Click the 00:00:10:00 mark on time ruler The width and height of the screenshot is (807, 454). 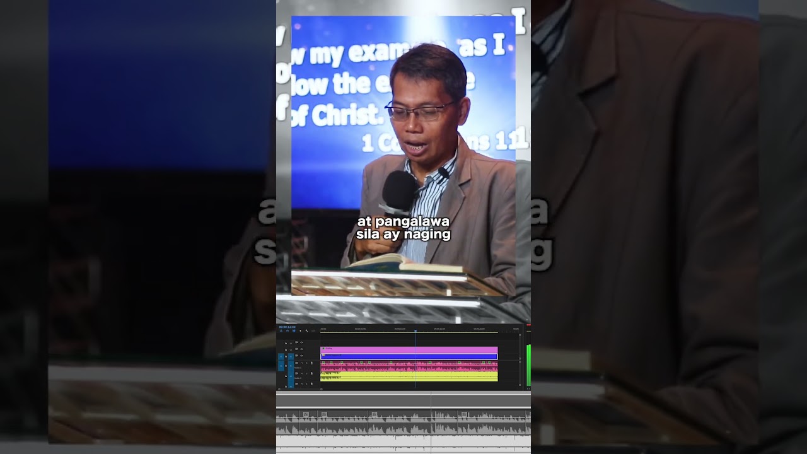point(400,329)
